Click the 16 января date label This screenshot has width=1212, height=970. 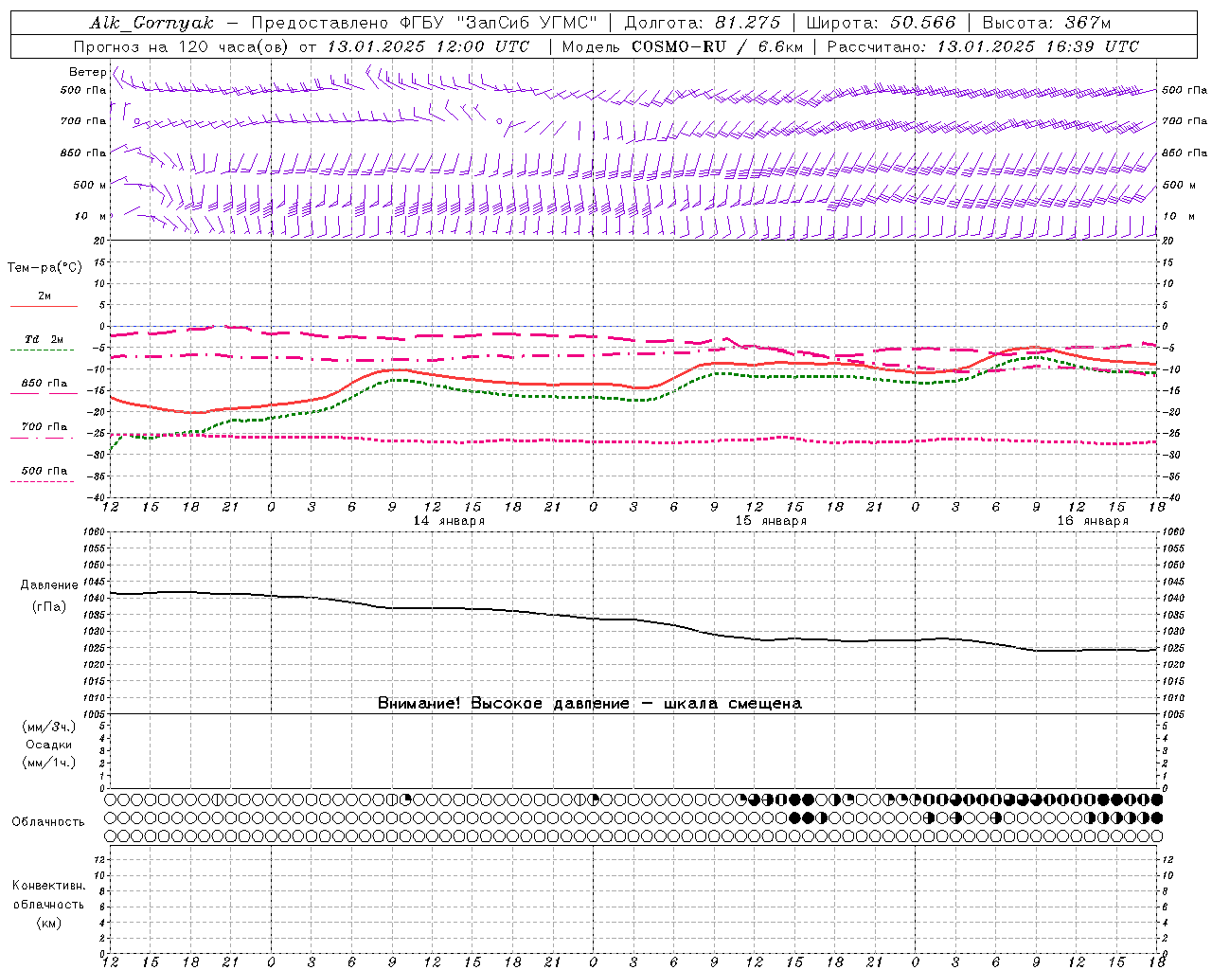tap(1093, 521)
